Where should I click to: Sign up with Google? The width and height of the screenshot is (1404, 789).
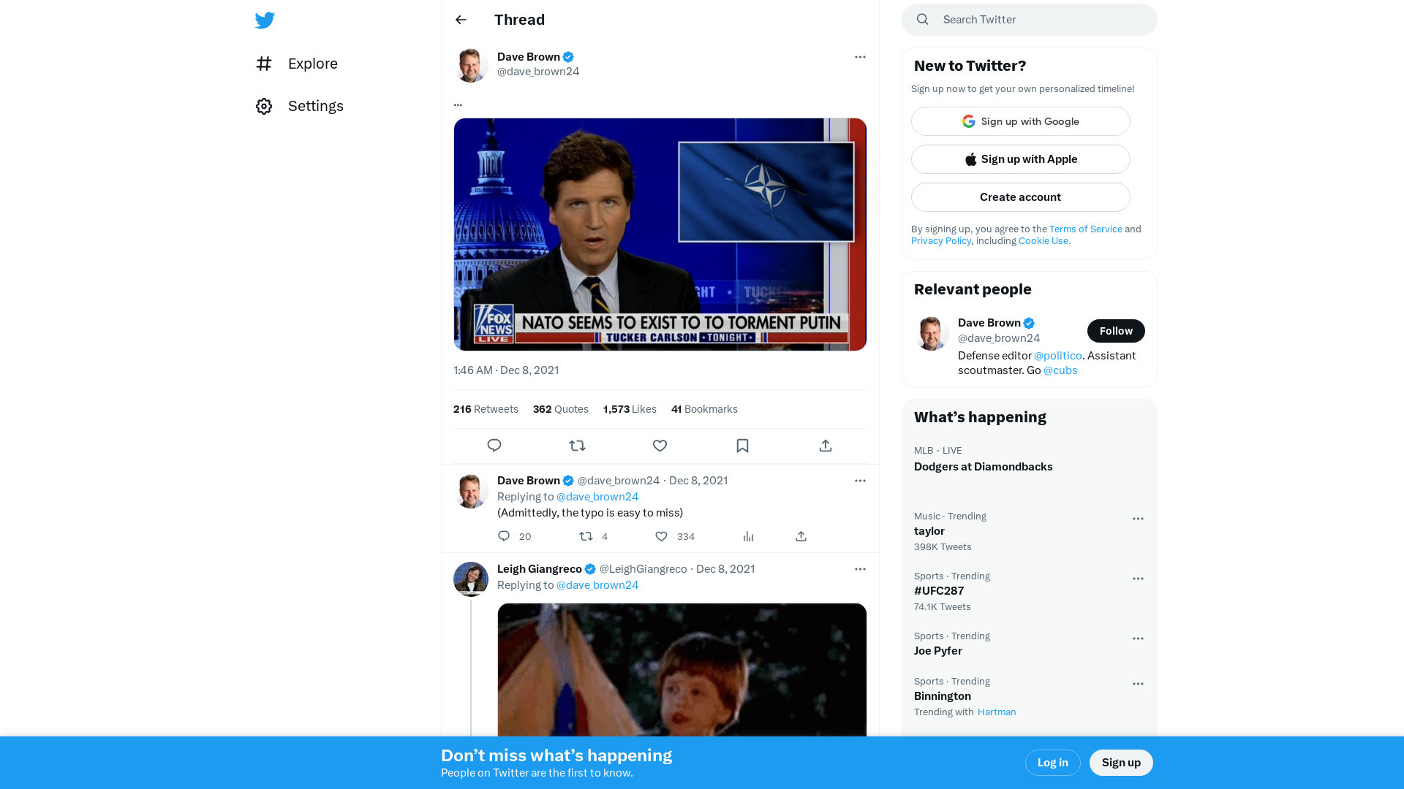[x=1020, y=121]
